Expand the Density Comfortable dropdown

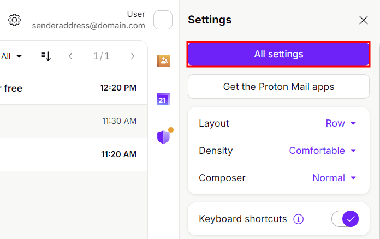pos(323,151)
